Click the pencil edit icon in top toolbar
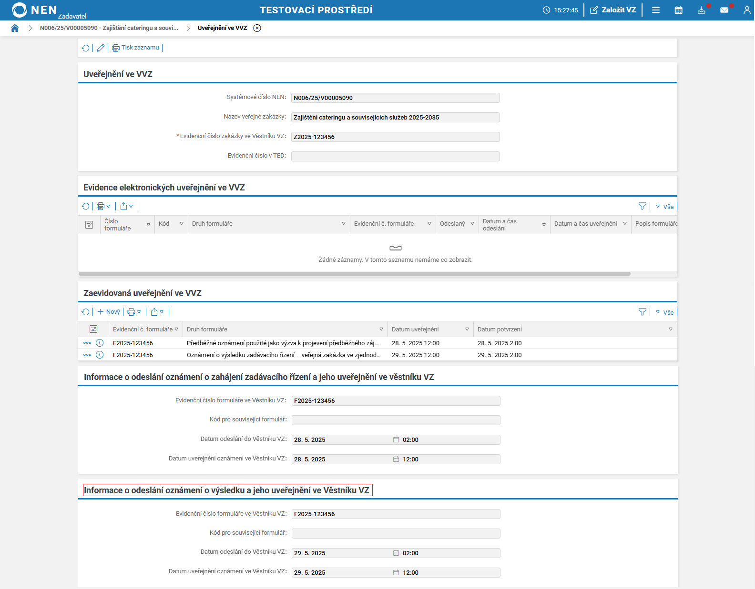This screenshot has height=589, width=755. pos(101,48)
